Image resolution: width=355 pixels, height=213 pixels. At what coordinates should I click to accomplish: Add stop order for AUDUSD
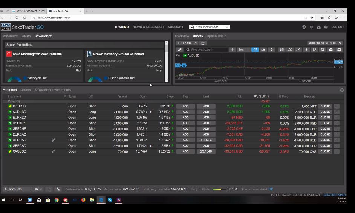[x=185, y=112]
